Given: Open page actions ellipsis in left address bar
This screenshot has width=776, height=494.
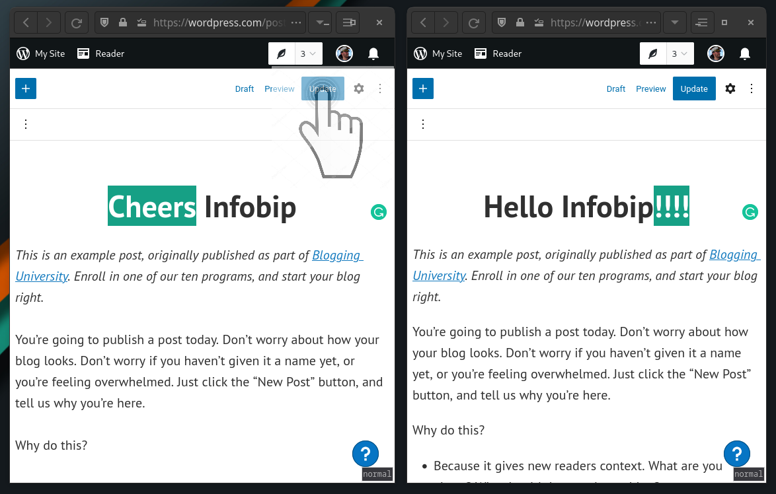Looking at the screenshot, I should click(x=296, y=22).
